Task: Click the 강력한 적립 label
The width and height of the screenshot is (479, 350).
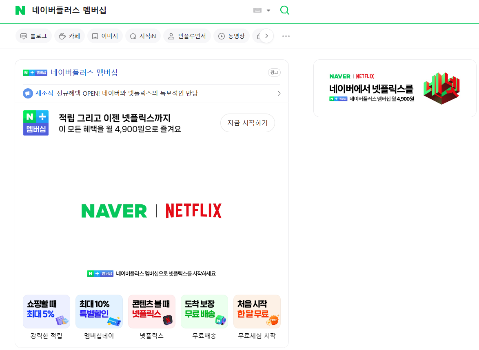Action: click(47, 336)
